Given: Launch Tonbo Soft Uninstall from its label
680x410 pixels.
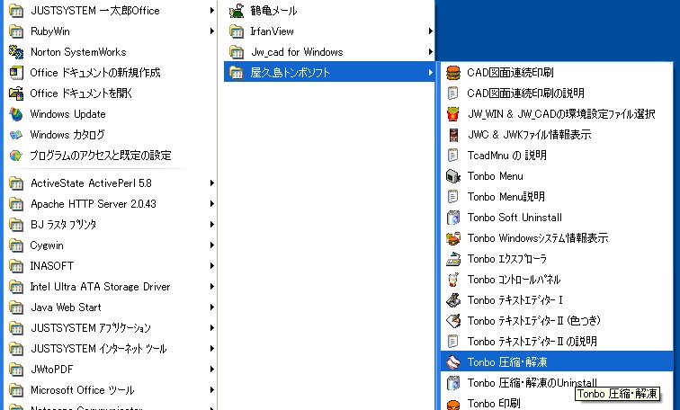Looking at the screenshot, I should [x=514, y=217].
